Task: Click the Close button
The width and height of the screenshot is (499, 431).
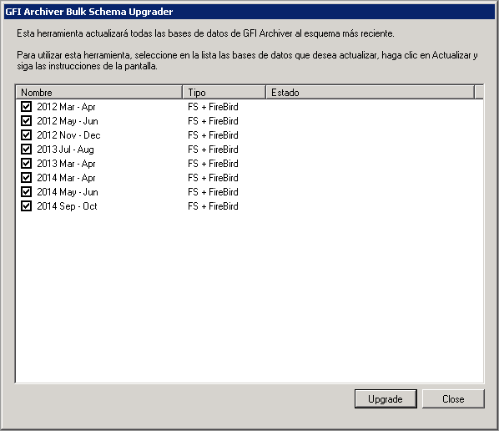Action: click(453, 398)
